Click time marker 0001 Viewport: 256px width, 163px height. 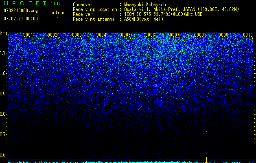[28, 35]
